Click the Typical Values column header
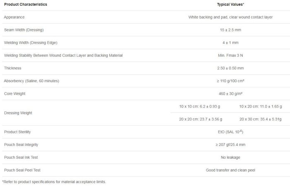 (x=230, y=5)
